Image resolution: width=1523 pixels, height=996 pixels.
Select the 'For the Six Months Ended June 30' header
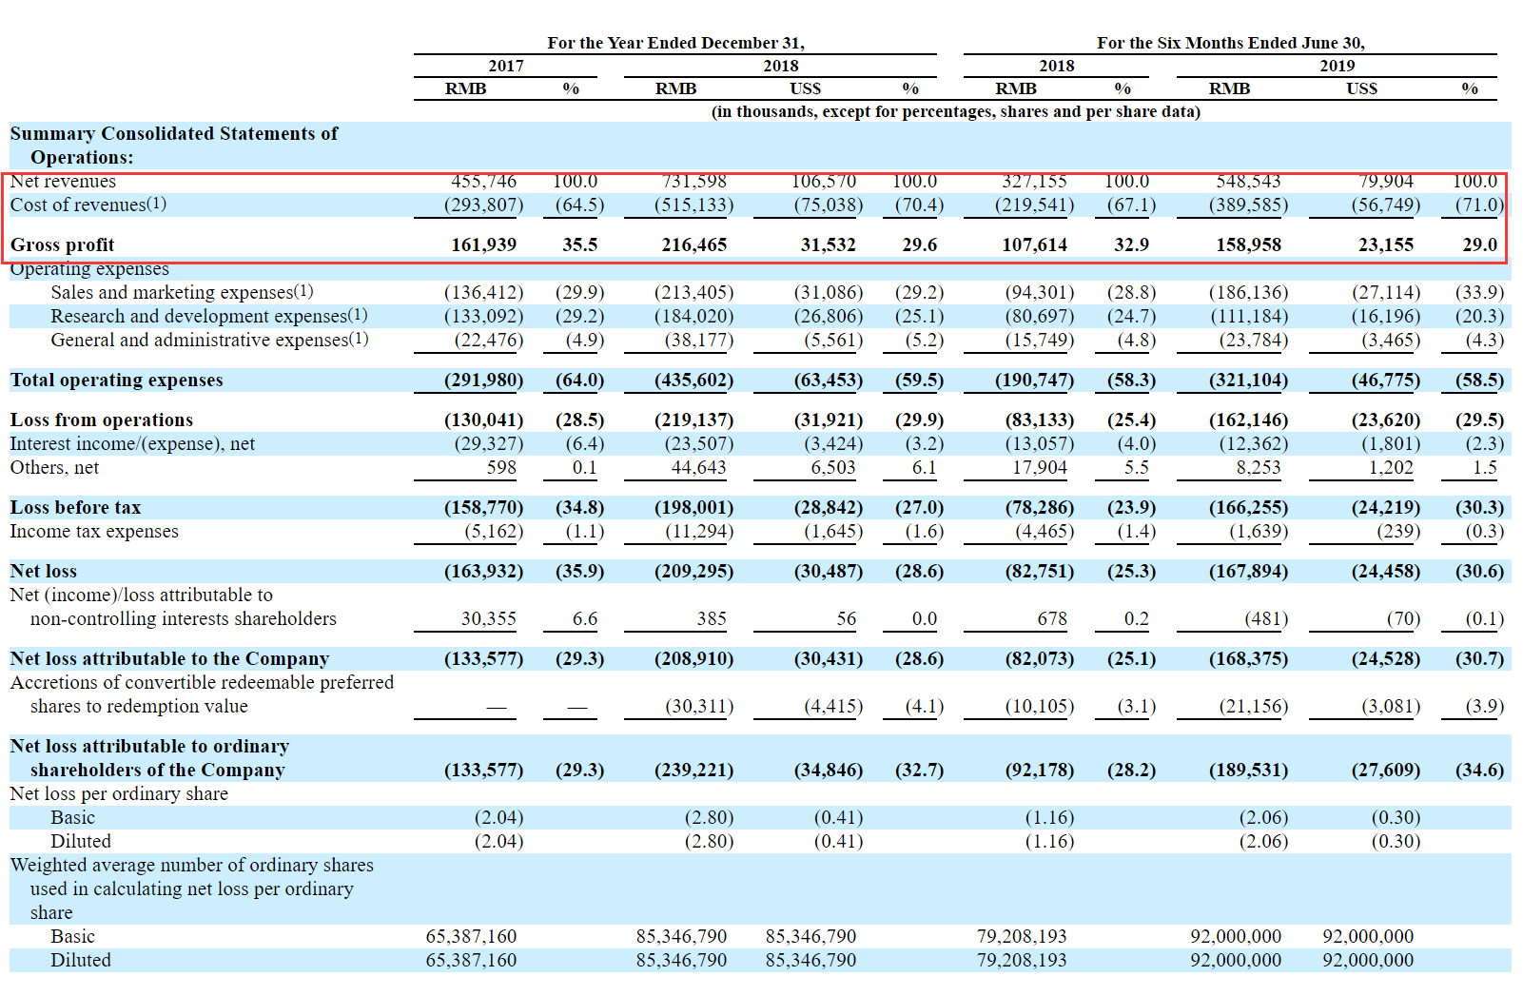(1230, 43)
